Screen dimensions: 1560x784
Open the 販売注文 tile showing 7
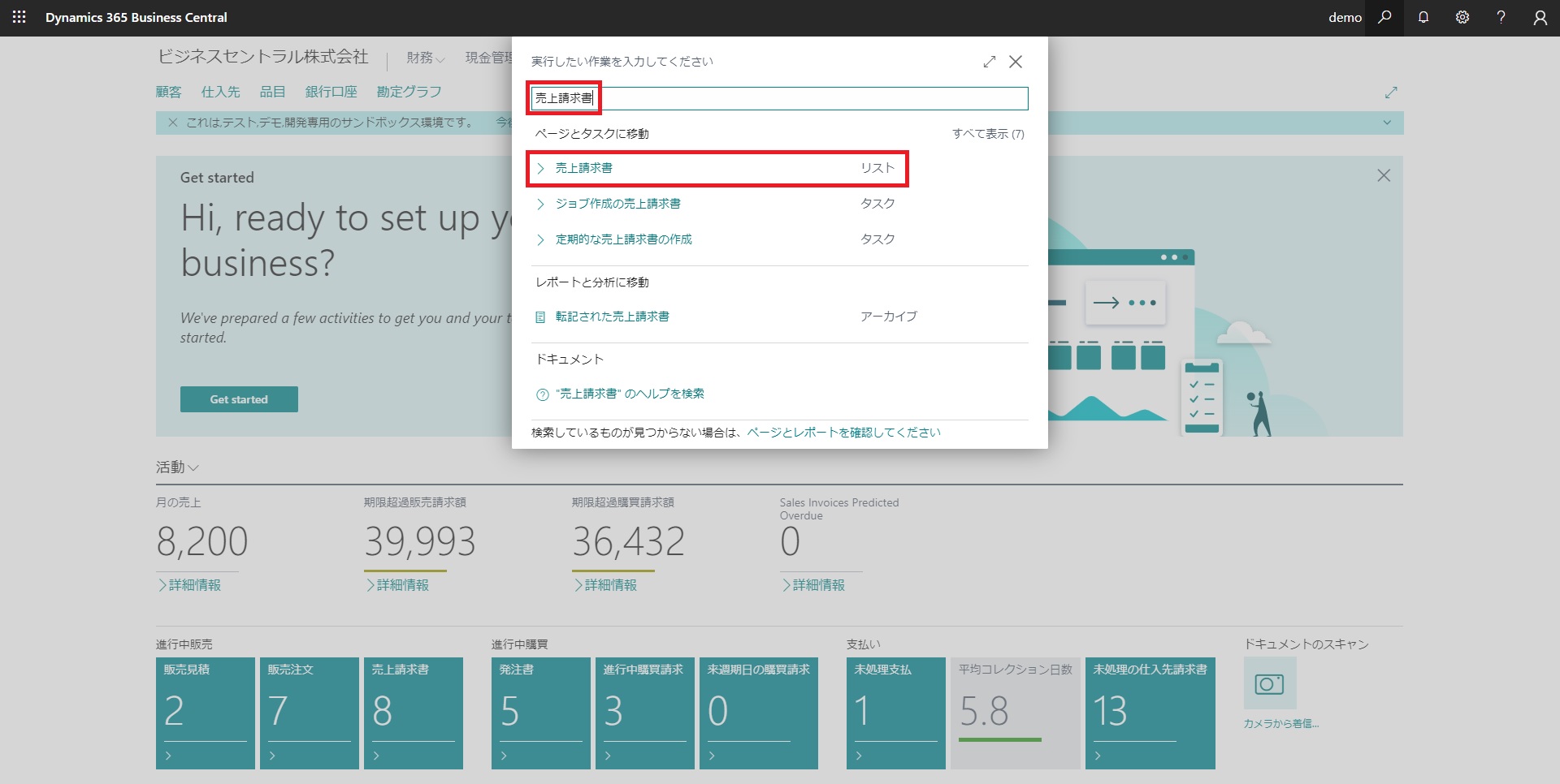point(310,713)
